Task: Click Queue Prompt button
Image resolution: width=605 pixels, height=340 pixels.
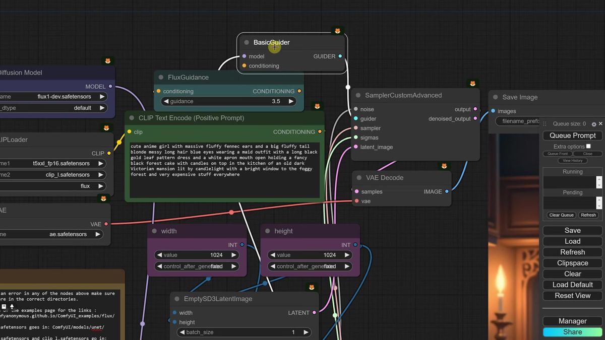Action: click(572, 135)
